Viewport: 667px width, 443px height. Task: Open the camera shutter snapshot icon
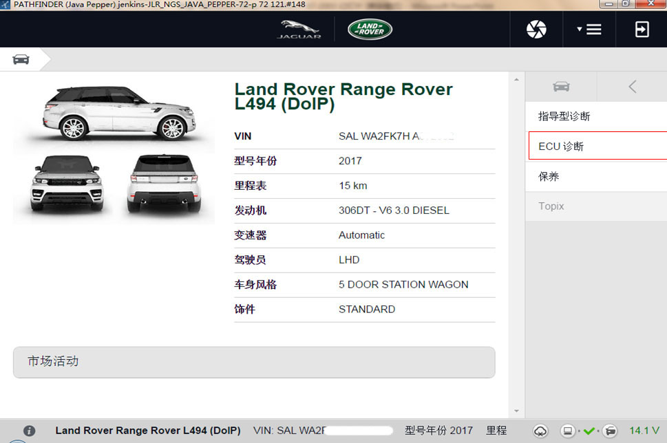pyautogui.click(x=536, y=30)
